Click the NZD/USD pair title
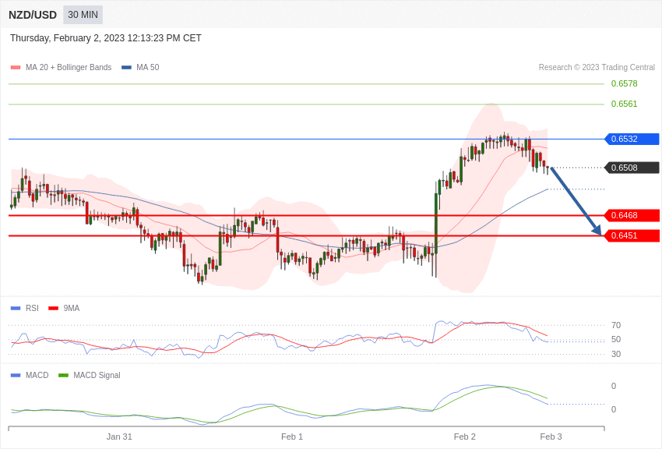The image size is (662, 449). [x=33, y=15]
